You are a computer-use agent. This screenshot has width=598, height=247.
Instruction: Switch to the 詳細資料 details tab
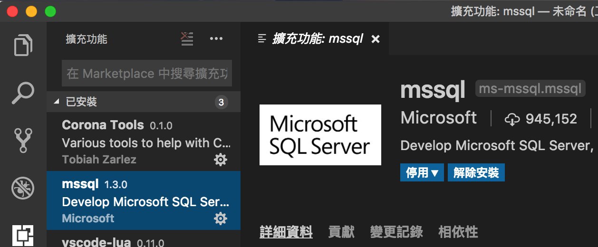point(286,232)
